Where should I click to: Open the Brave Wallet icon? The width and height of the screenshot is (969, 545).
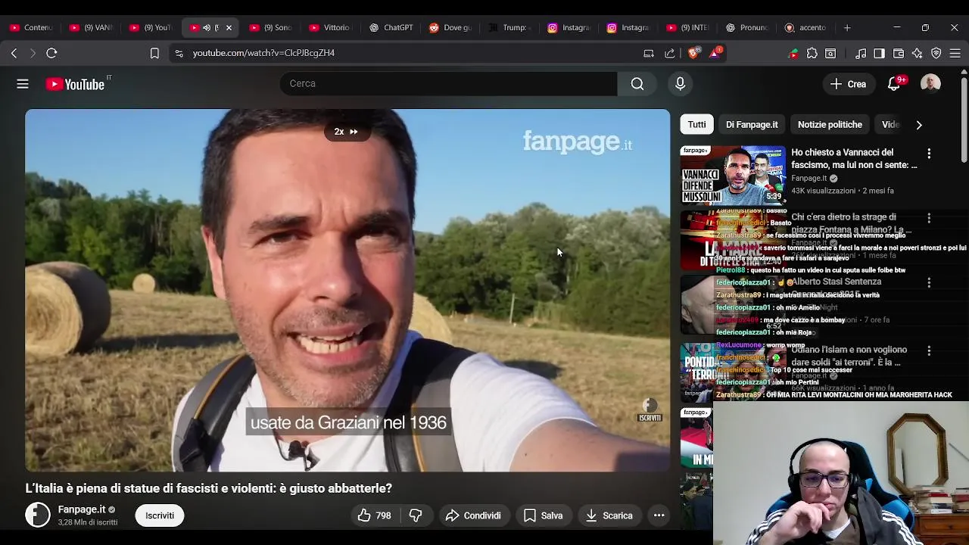(x=899, y=53)
